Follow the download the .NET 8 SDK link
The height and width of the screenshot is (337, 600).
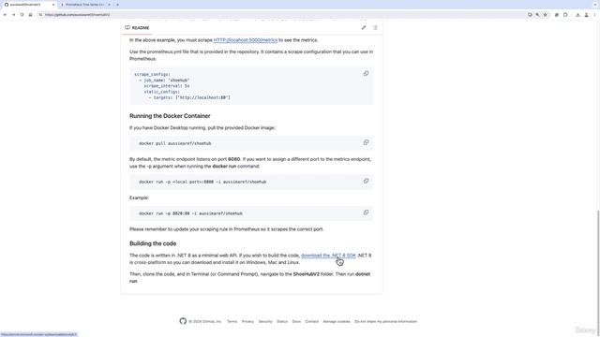click(x=328, y=256)
